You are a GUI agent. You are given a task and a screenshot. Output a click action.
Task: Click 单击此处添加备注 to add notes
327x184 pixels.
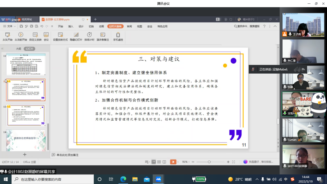(x=67, y=155)
